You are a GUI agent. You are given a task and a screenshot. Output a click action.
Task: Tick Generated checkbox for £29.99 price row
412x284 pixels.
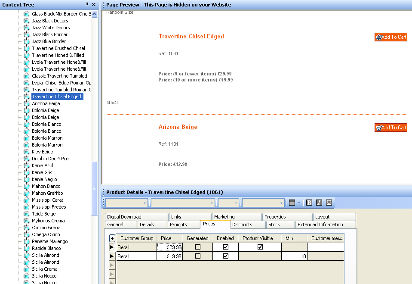(198, 247)
